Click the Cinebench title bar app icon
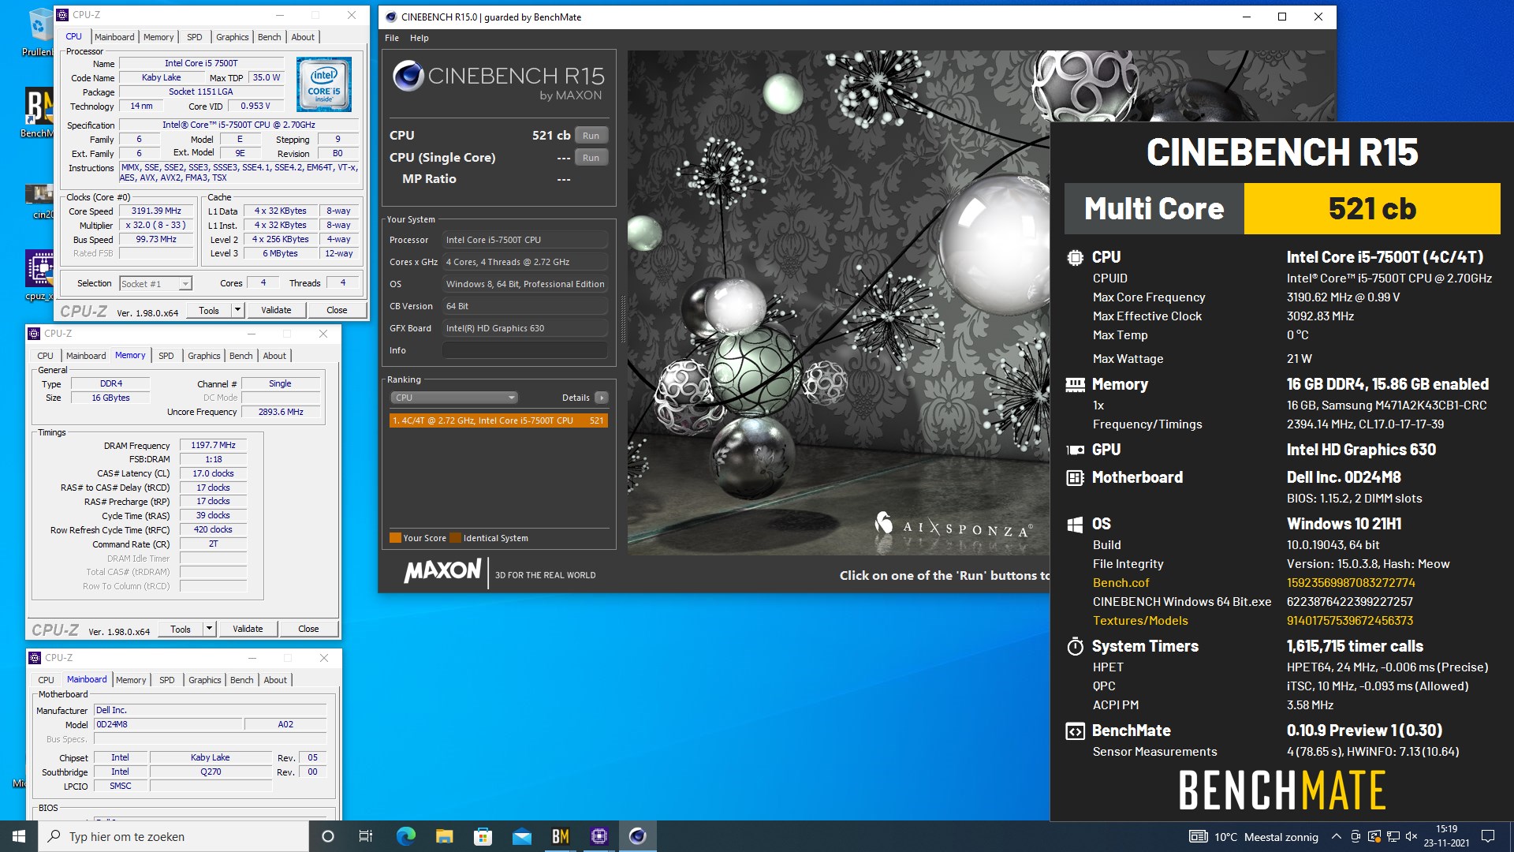The height and width of the screenshot is (852, 1514). [x=391, y=17]
